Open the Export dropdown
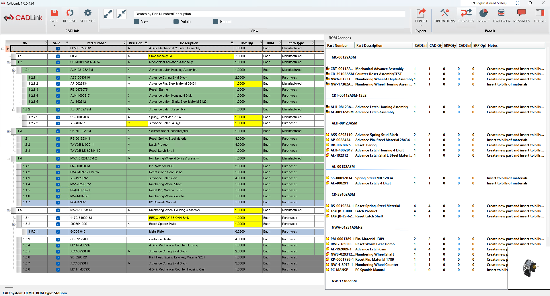 421,26
